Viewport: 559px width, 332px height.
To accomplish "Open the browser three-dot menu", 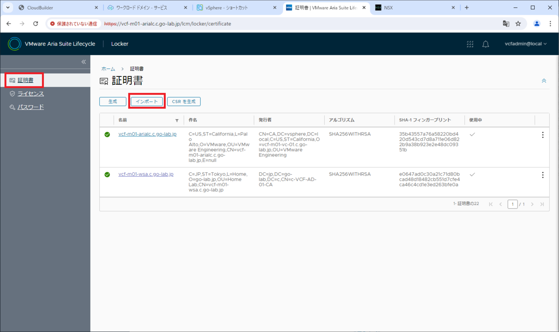I will pos(550,23).
